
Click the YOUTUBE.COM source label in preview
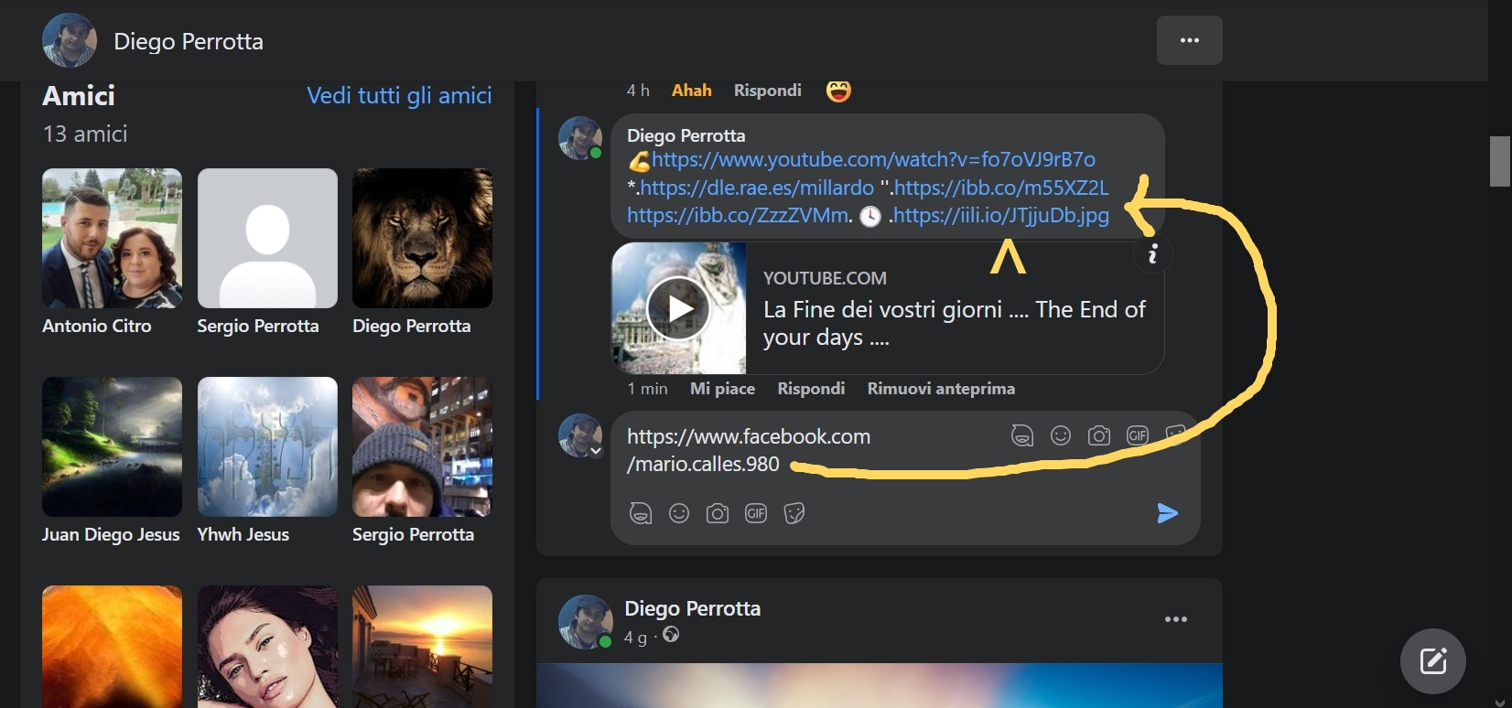pyautogui.click(x=825, y=278)
